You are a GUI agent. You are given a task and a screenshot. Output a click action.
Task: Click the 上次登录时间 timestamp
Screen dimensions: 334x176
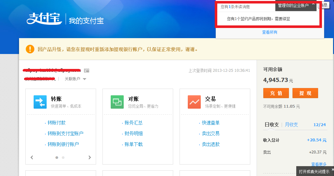[219, 71]
